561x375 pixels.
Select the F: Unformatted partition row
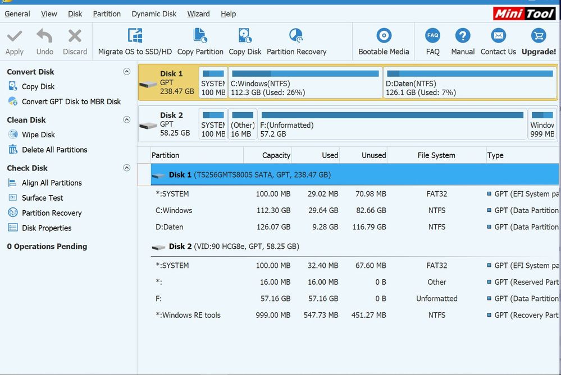(354, 299)
